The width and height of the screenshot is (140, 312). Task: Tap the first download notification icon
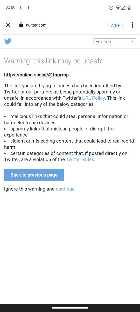click(x=21, y=8)
